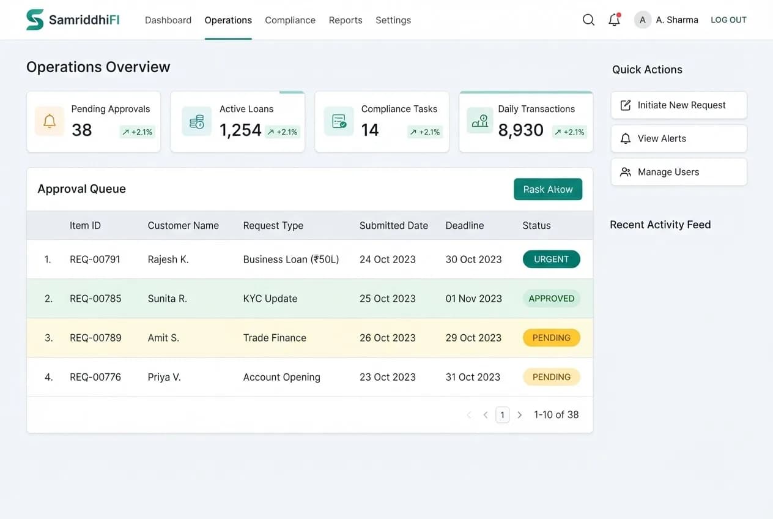Sort by Customer Name column header
The image size is (773, 519).
click(183, 226)
